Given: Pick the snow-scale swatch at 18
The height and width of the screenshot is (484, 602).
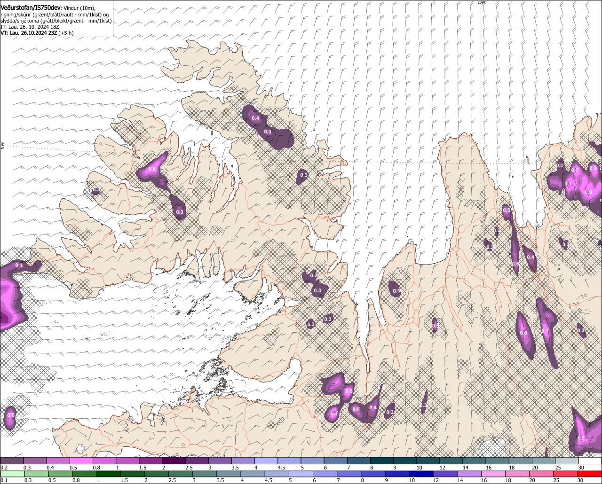Looking at the screenshot, I should [520, 461].
